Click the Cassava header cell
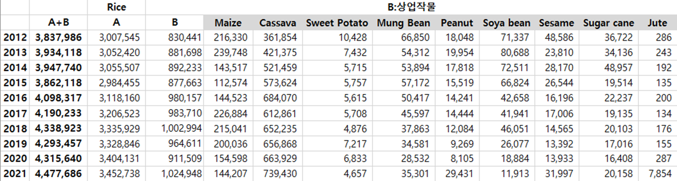The image size is (677, 181). (278, 23)
